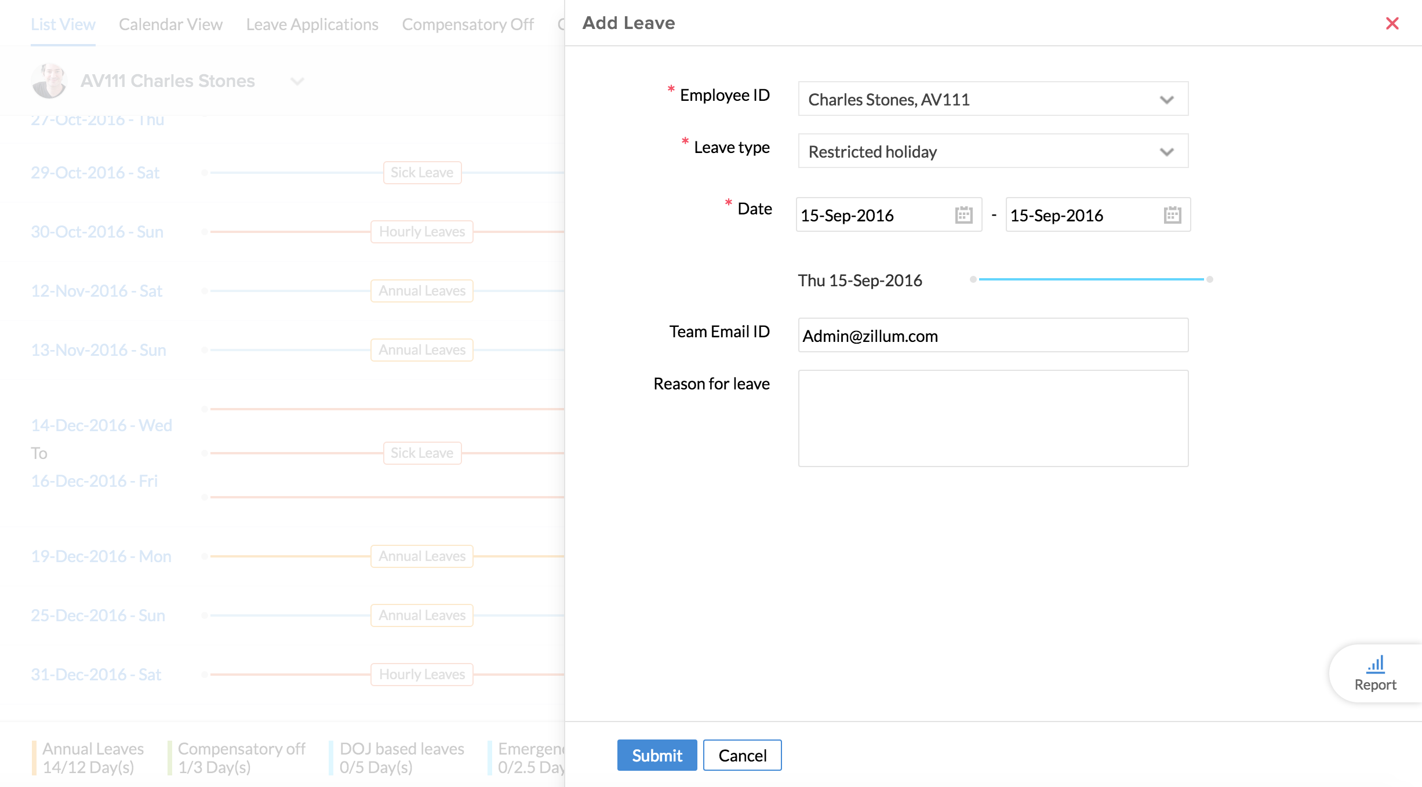Expand the Employee ID dropdown

coord(1166,100)
